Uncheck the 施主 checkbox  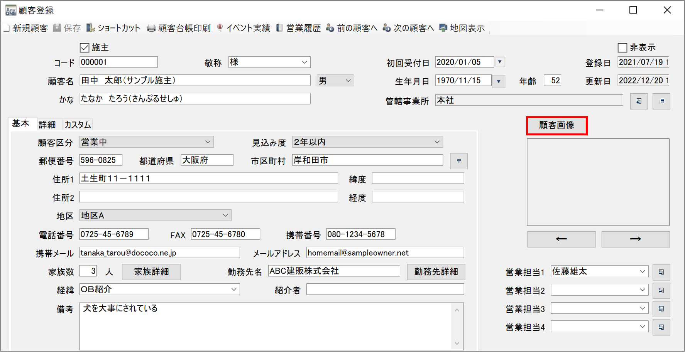(x=85, y=48)
